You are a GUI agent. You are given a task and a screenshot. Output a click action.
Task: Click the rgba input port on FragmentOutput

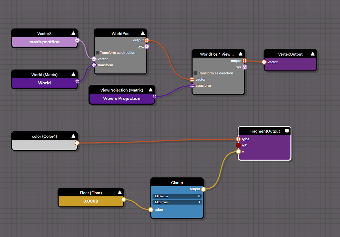238,139
